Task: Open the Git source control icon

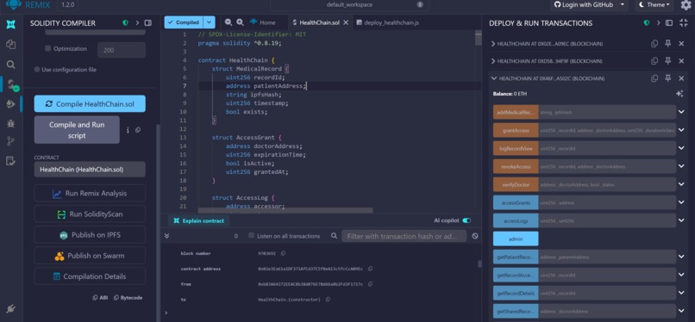Action: click(x=11, y=141)
